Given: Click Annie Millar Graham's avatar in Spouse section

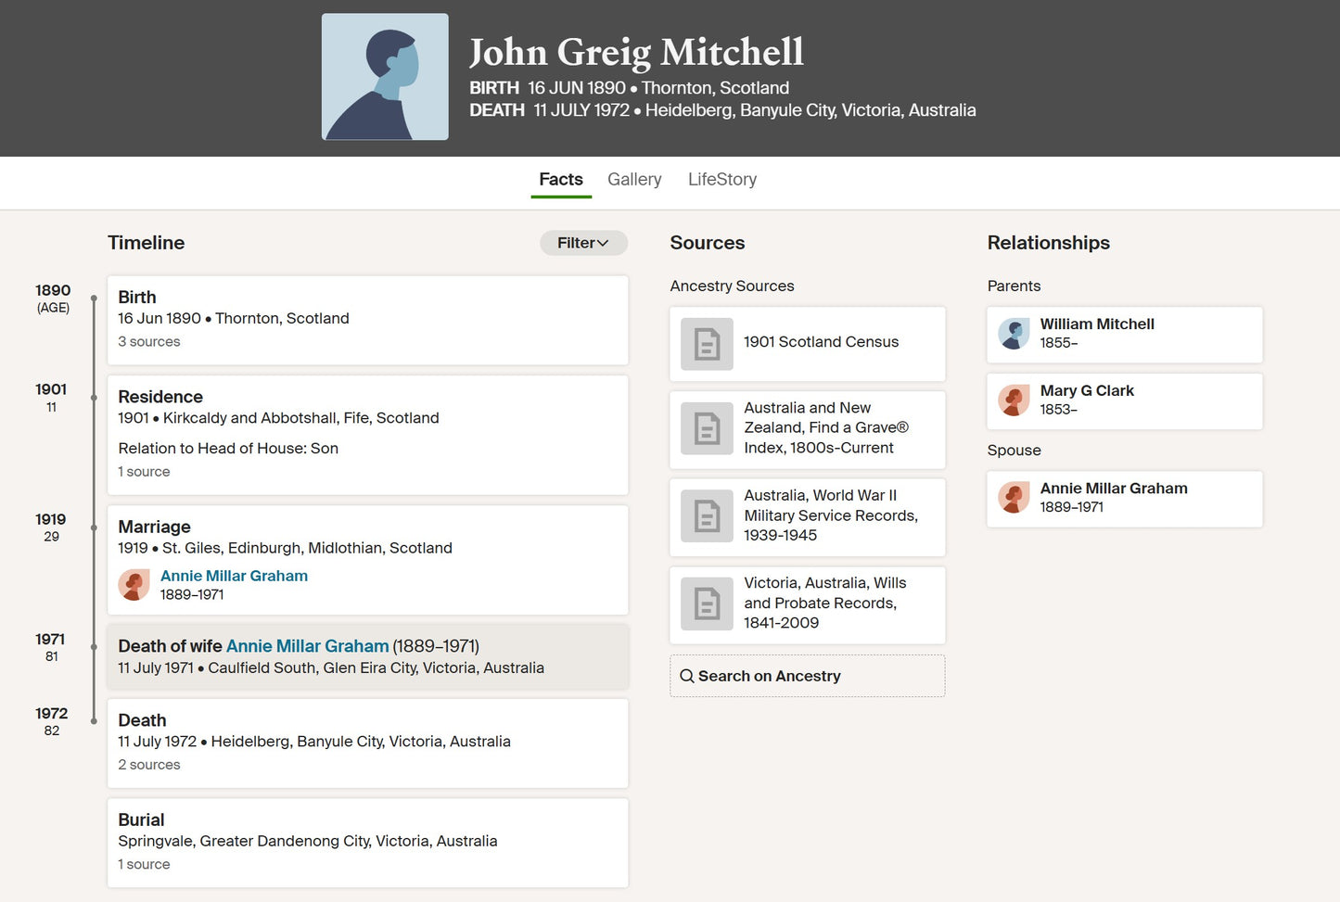Looking at the screenshot, I should click(x=1014, y=498).
